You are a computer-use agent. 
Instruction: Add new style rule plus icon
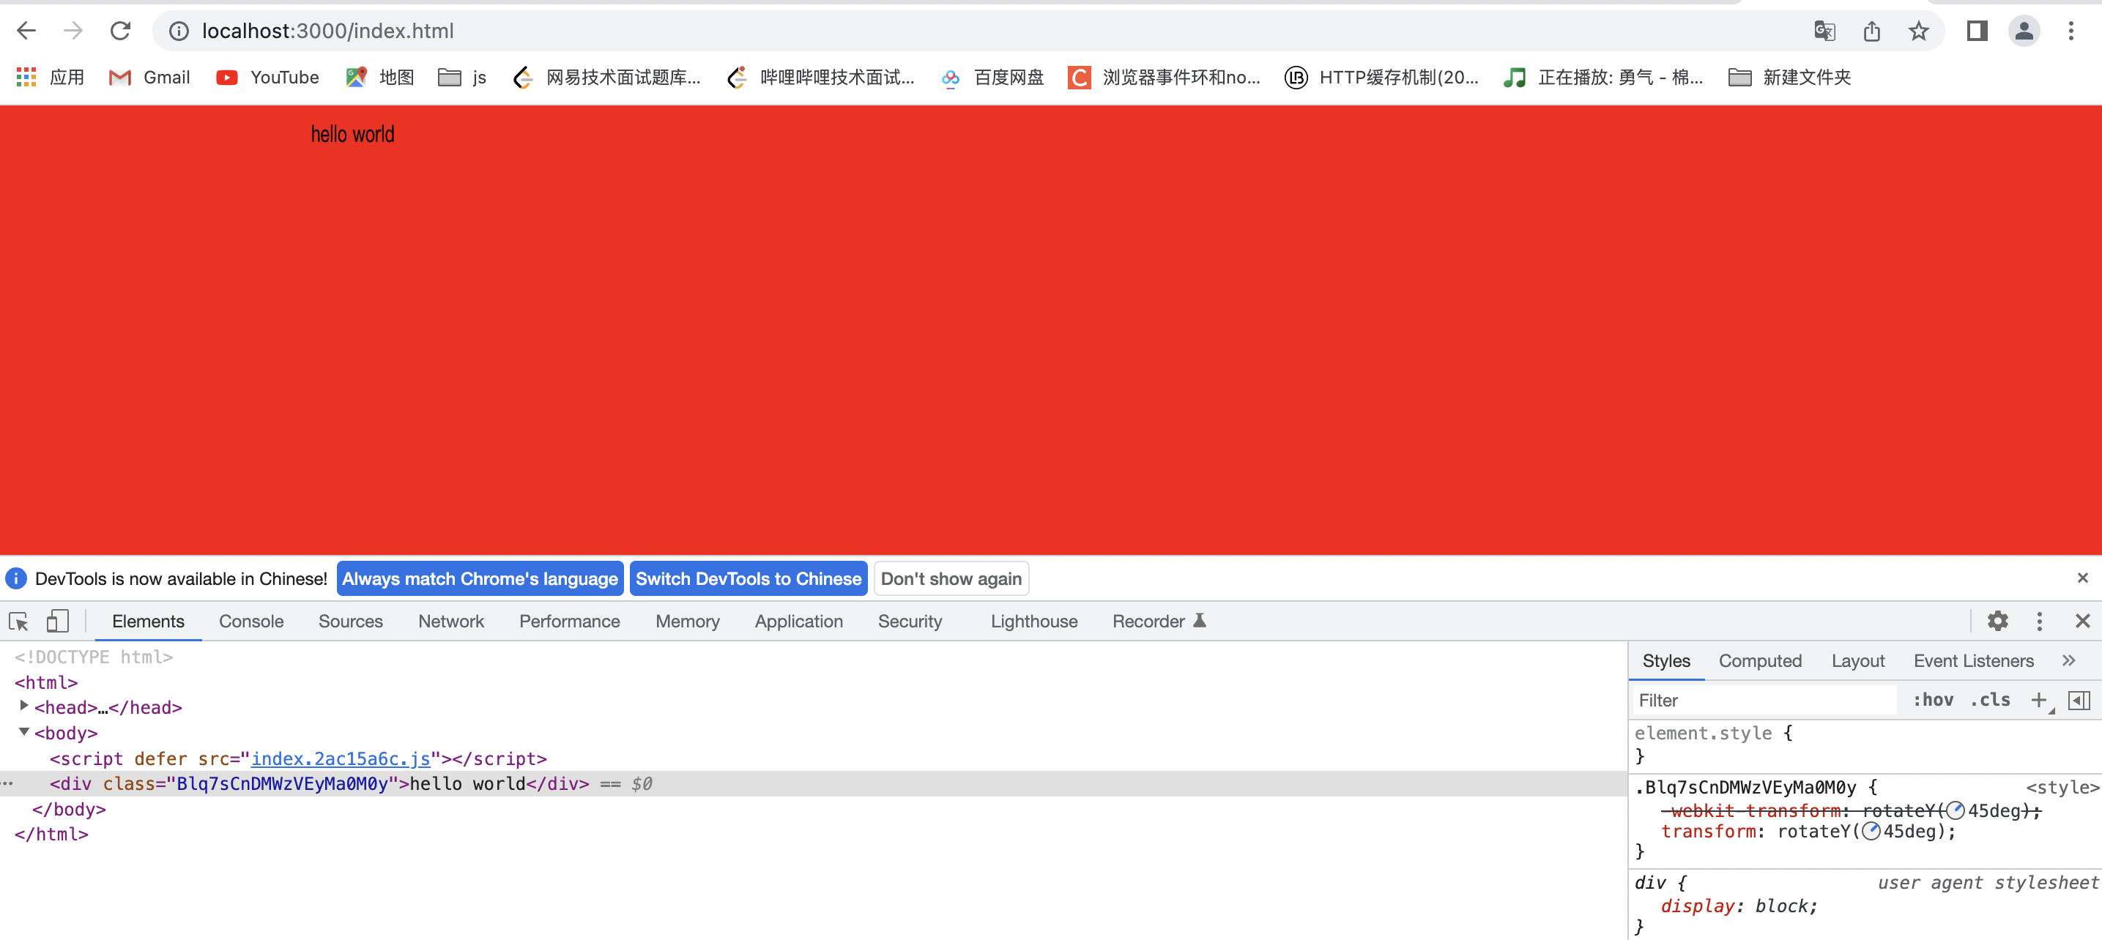(x=2038, y=700)
